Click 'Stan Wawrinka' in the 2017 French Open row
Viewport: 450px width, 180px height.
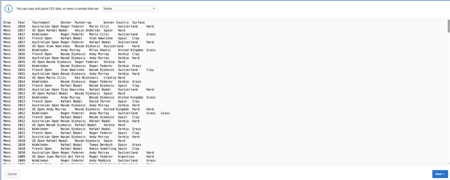point(101,38)
